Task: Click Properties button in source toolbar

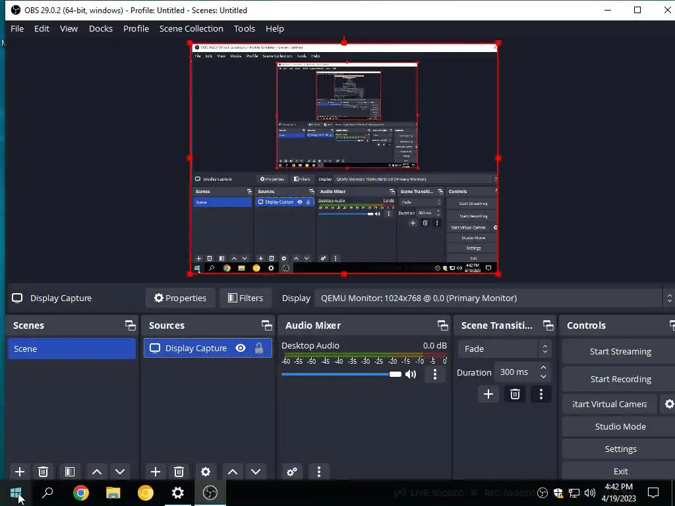Action: [181, 298]
